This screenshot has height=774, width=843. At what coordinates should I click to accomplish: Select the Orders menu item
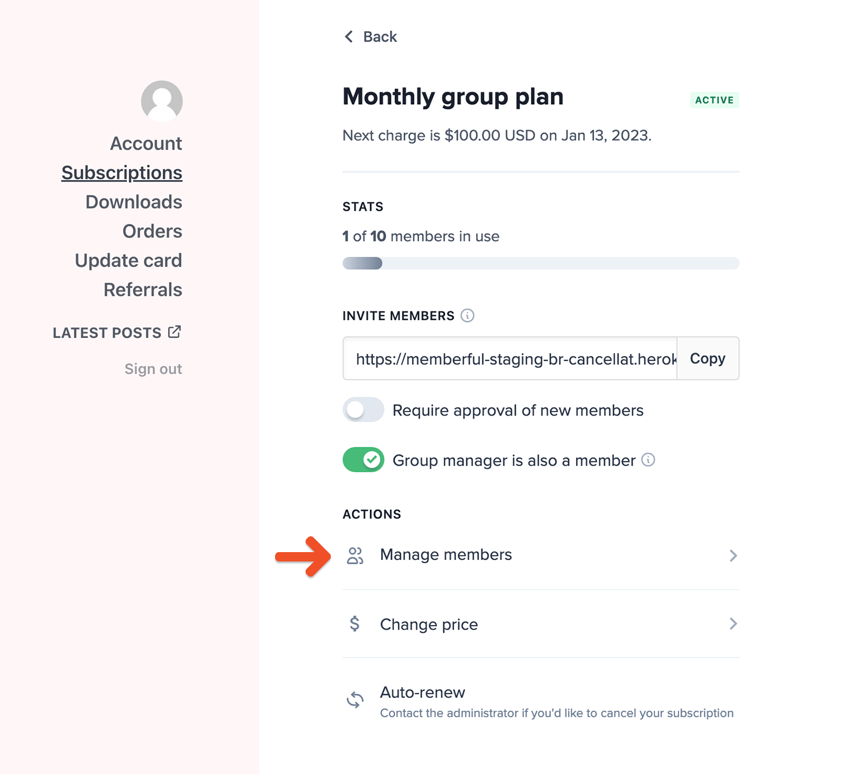coord(152,231)
